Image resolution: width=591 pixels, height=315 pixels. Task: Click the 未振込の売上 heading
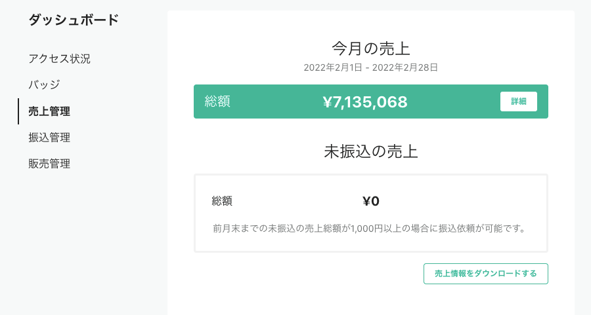click(x=371, y=151)
